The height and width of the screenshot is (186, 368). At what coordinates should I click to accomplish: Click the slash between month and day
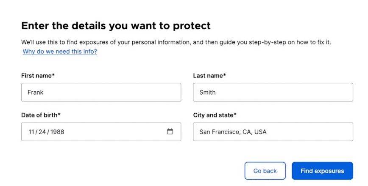click(37, 132)
